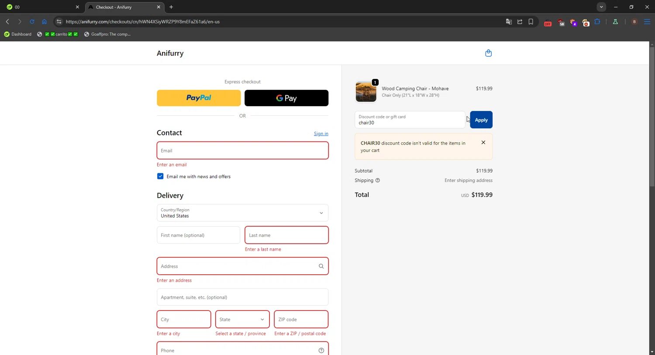Click the browser home icon
Viewport: 655px width, 355px height.
click(x=44, y=21)
